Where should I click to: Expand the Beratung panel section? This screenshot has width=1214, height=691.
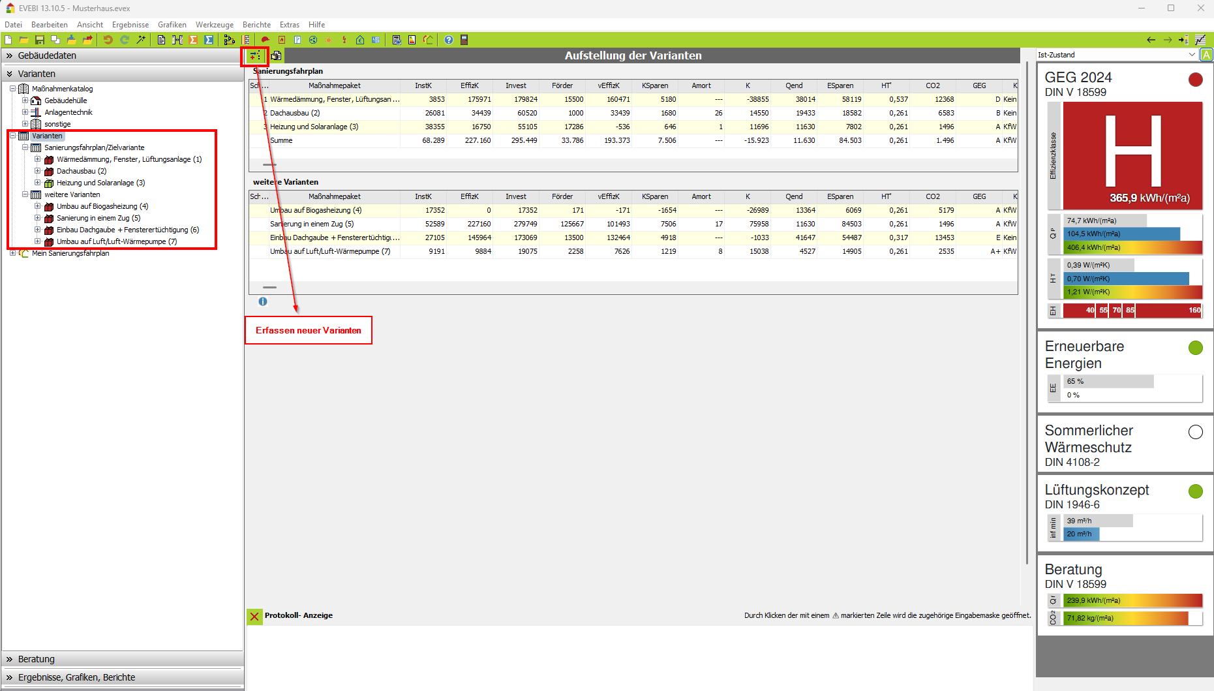tap(37, 659)
